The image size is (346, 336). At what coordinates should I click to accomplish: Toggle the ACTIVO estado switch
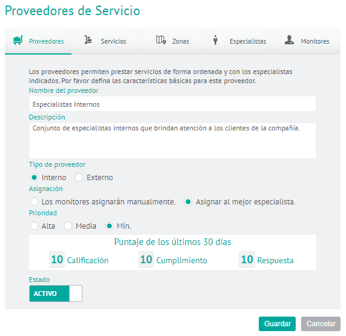56,294
